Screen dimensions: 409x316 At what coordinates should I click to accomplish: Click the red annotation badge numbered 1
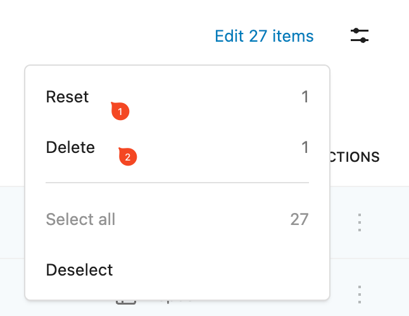click(120, 111)
